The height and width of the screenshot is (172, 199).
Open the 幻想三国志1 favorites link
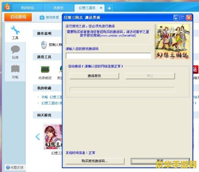pos(52,103)
